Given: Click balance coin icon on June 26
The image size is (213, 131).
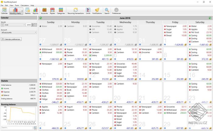Looking at the screenshot, I should (x=111, y=128).
